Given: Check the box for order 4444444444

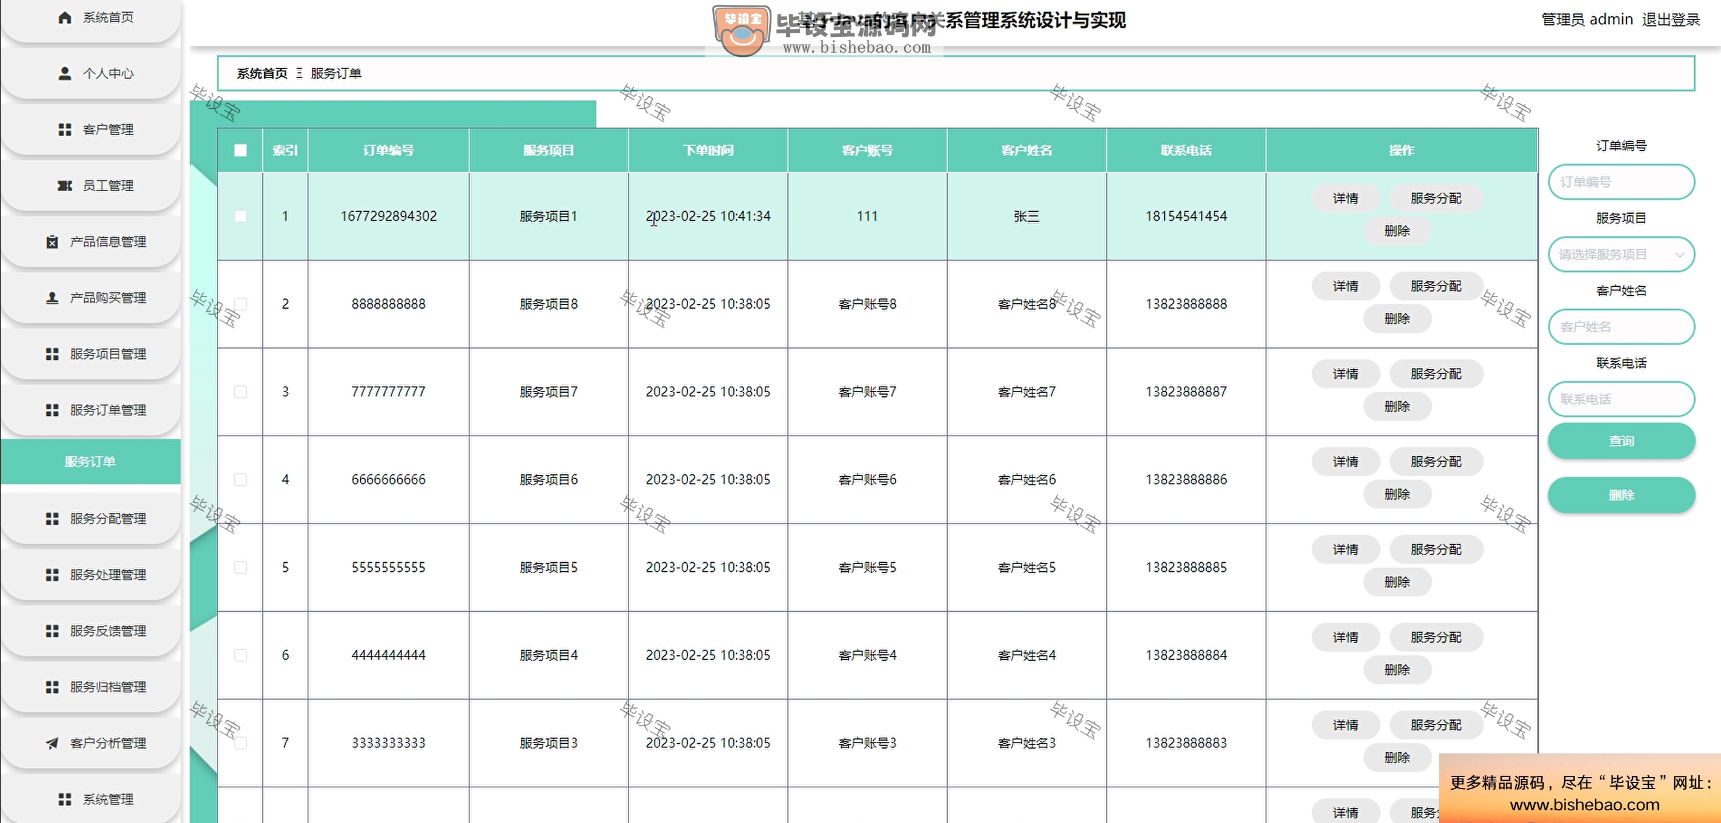Looking at the screenshot, I should click(x=240, y=655).
